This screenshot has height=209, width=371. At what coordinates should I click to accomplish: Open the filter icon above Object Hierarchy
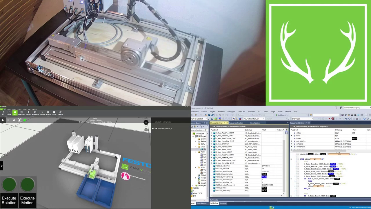146,122
